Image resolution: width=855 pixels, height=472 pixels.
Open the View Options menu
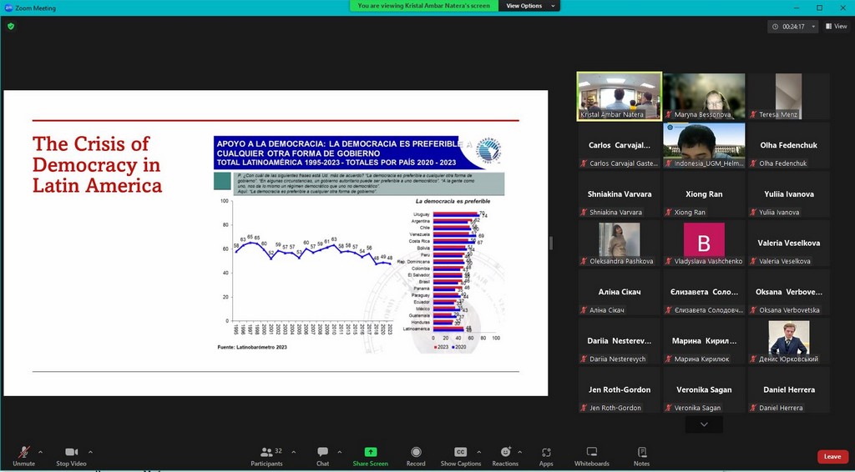pos(529,6)
